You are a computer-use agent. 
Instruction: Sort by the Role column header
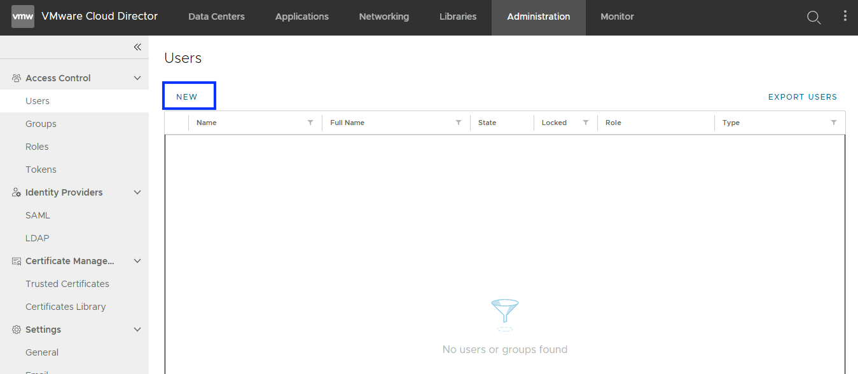click(x=613, y=123)
